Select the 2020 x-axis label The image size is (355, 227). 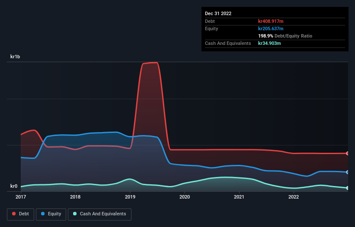[185, 197]
